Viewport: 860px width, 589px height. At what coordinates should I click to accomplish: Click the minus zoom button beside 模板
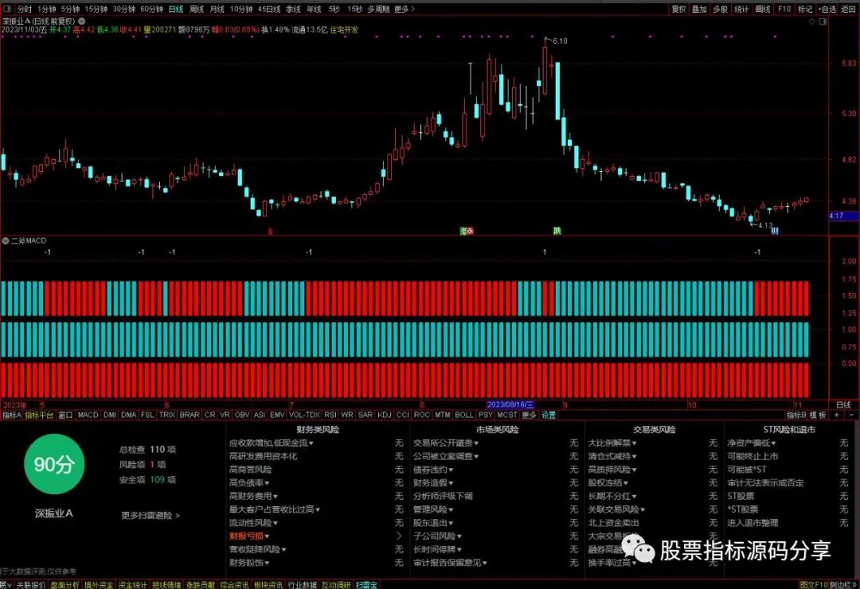coord(851,415)
